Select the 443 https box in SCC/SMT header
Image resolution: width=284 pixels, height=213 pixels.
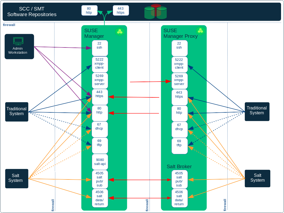tap(121, 10)
